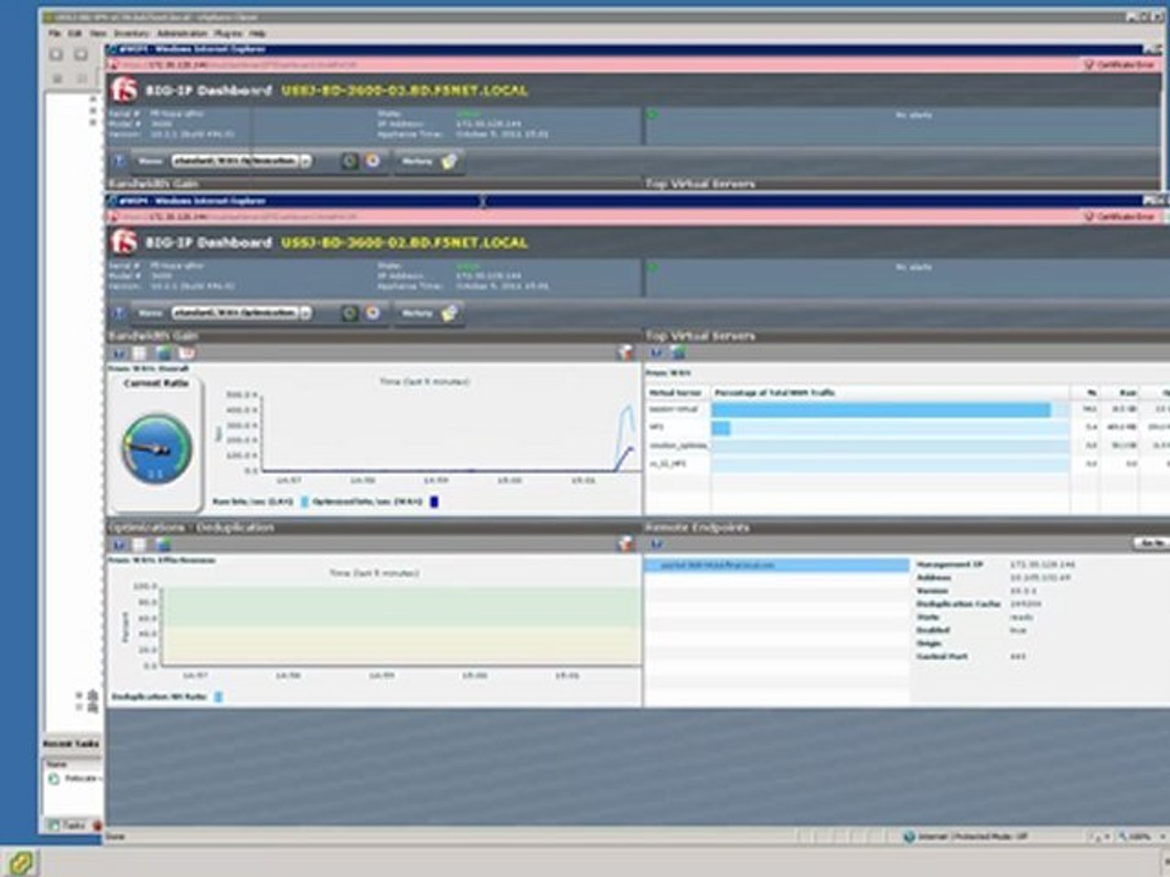Click the red calendar icon in Bandwidth Gain toolbar

coord(187,353)
